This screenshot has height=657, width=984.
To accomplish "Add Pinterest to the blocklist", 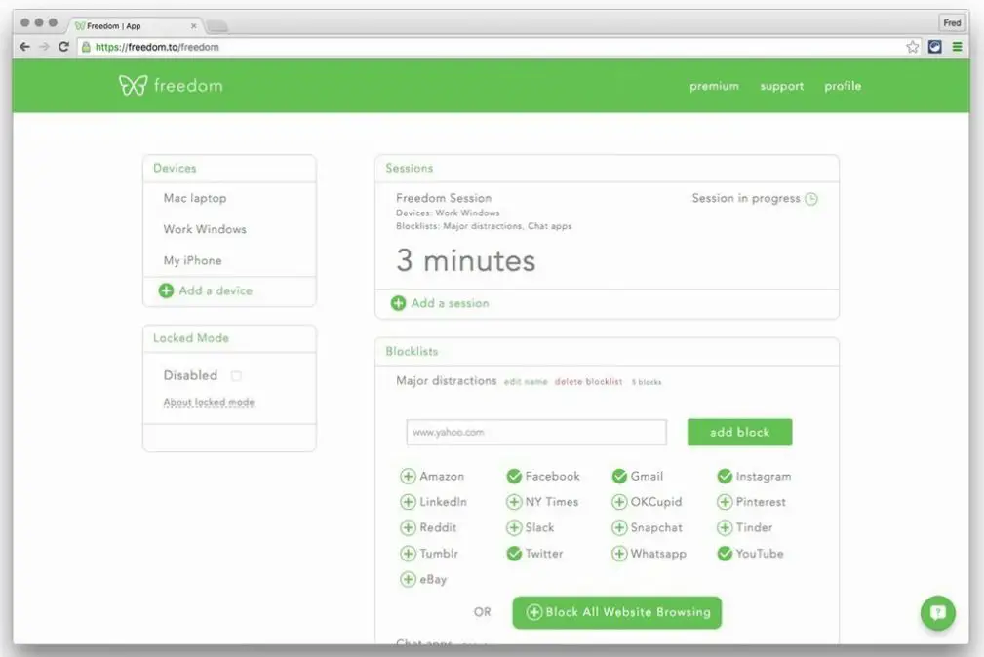I will pos(725,502).
